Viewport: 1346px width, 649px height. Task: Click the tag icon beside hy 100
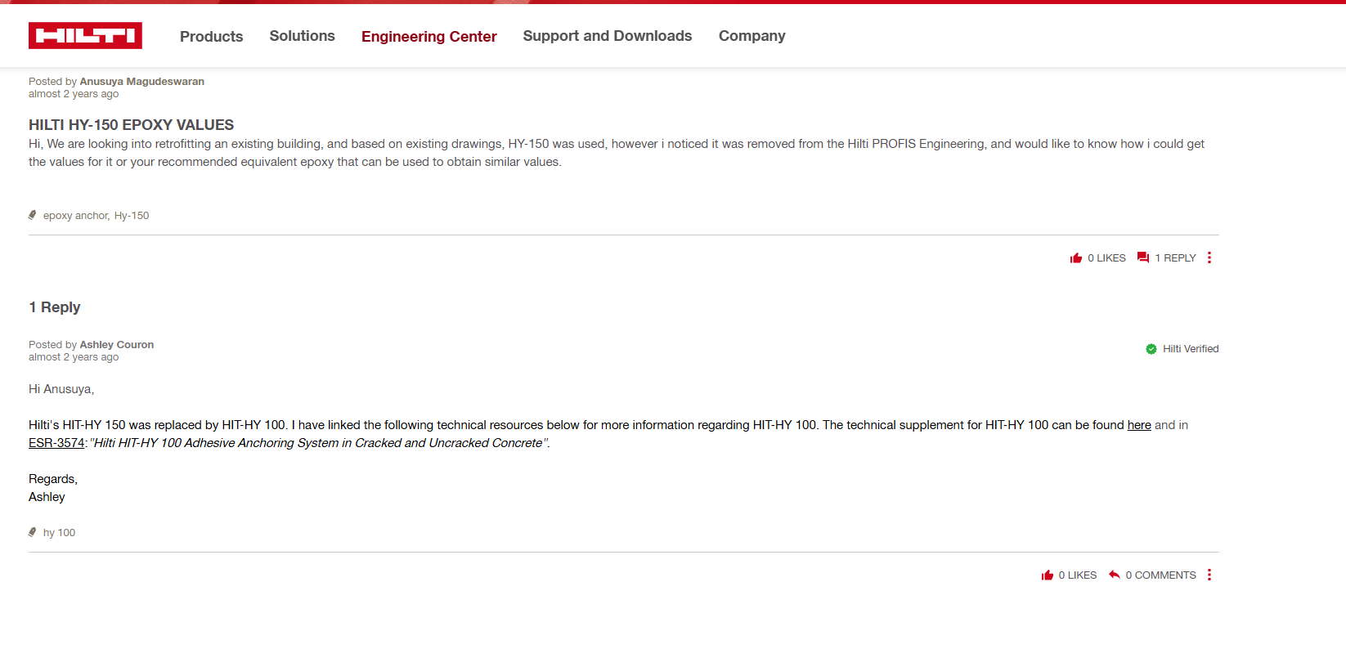pyautogui.click(x=33, y=533)
